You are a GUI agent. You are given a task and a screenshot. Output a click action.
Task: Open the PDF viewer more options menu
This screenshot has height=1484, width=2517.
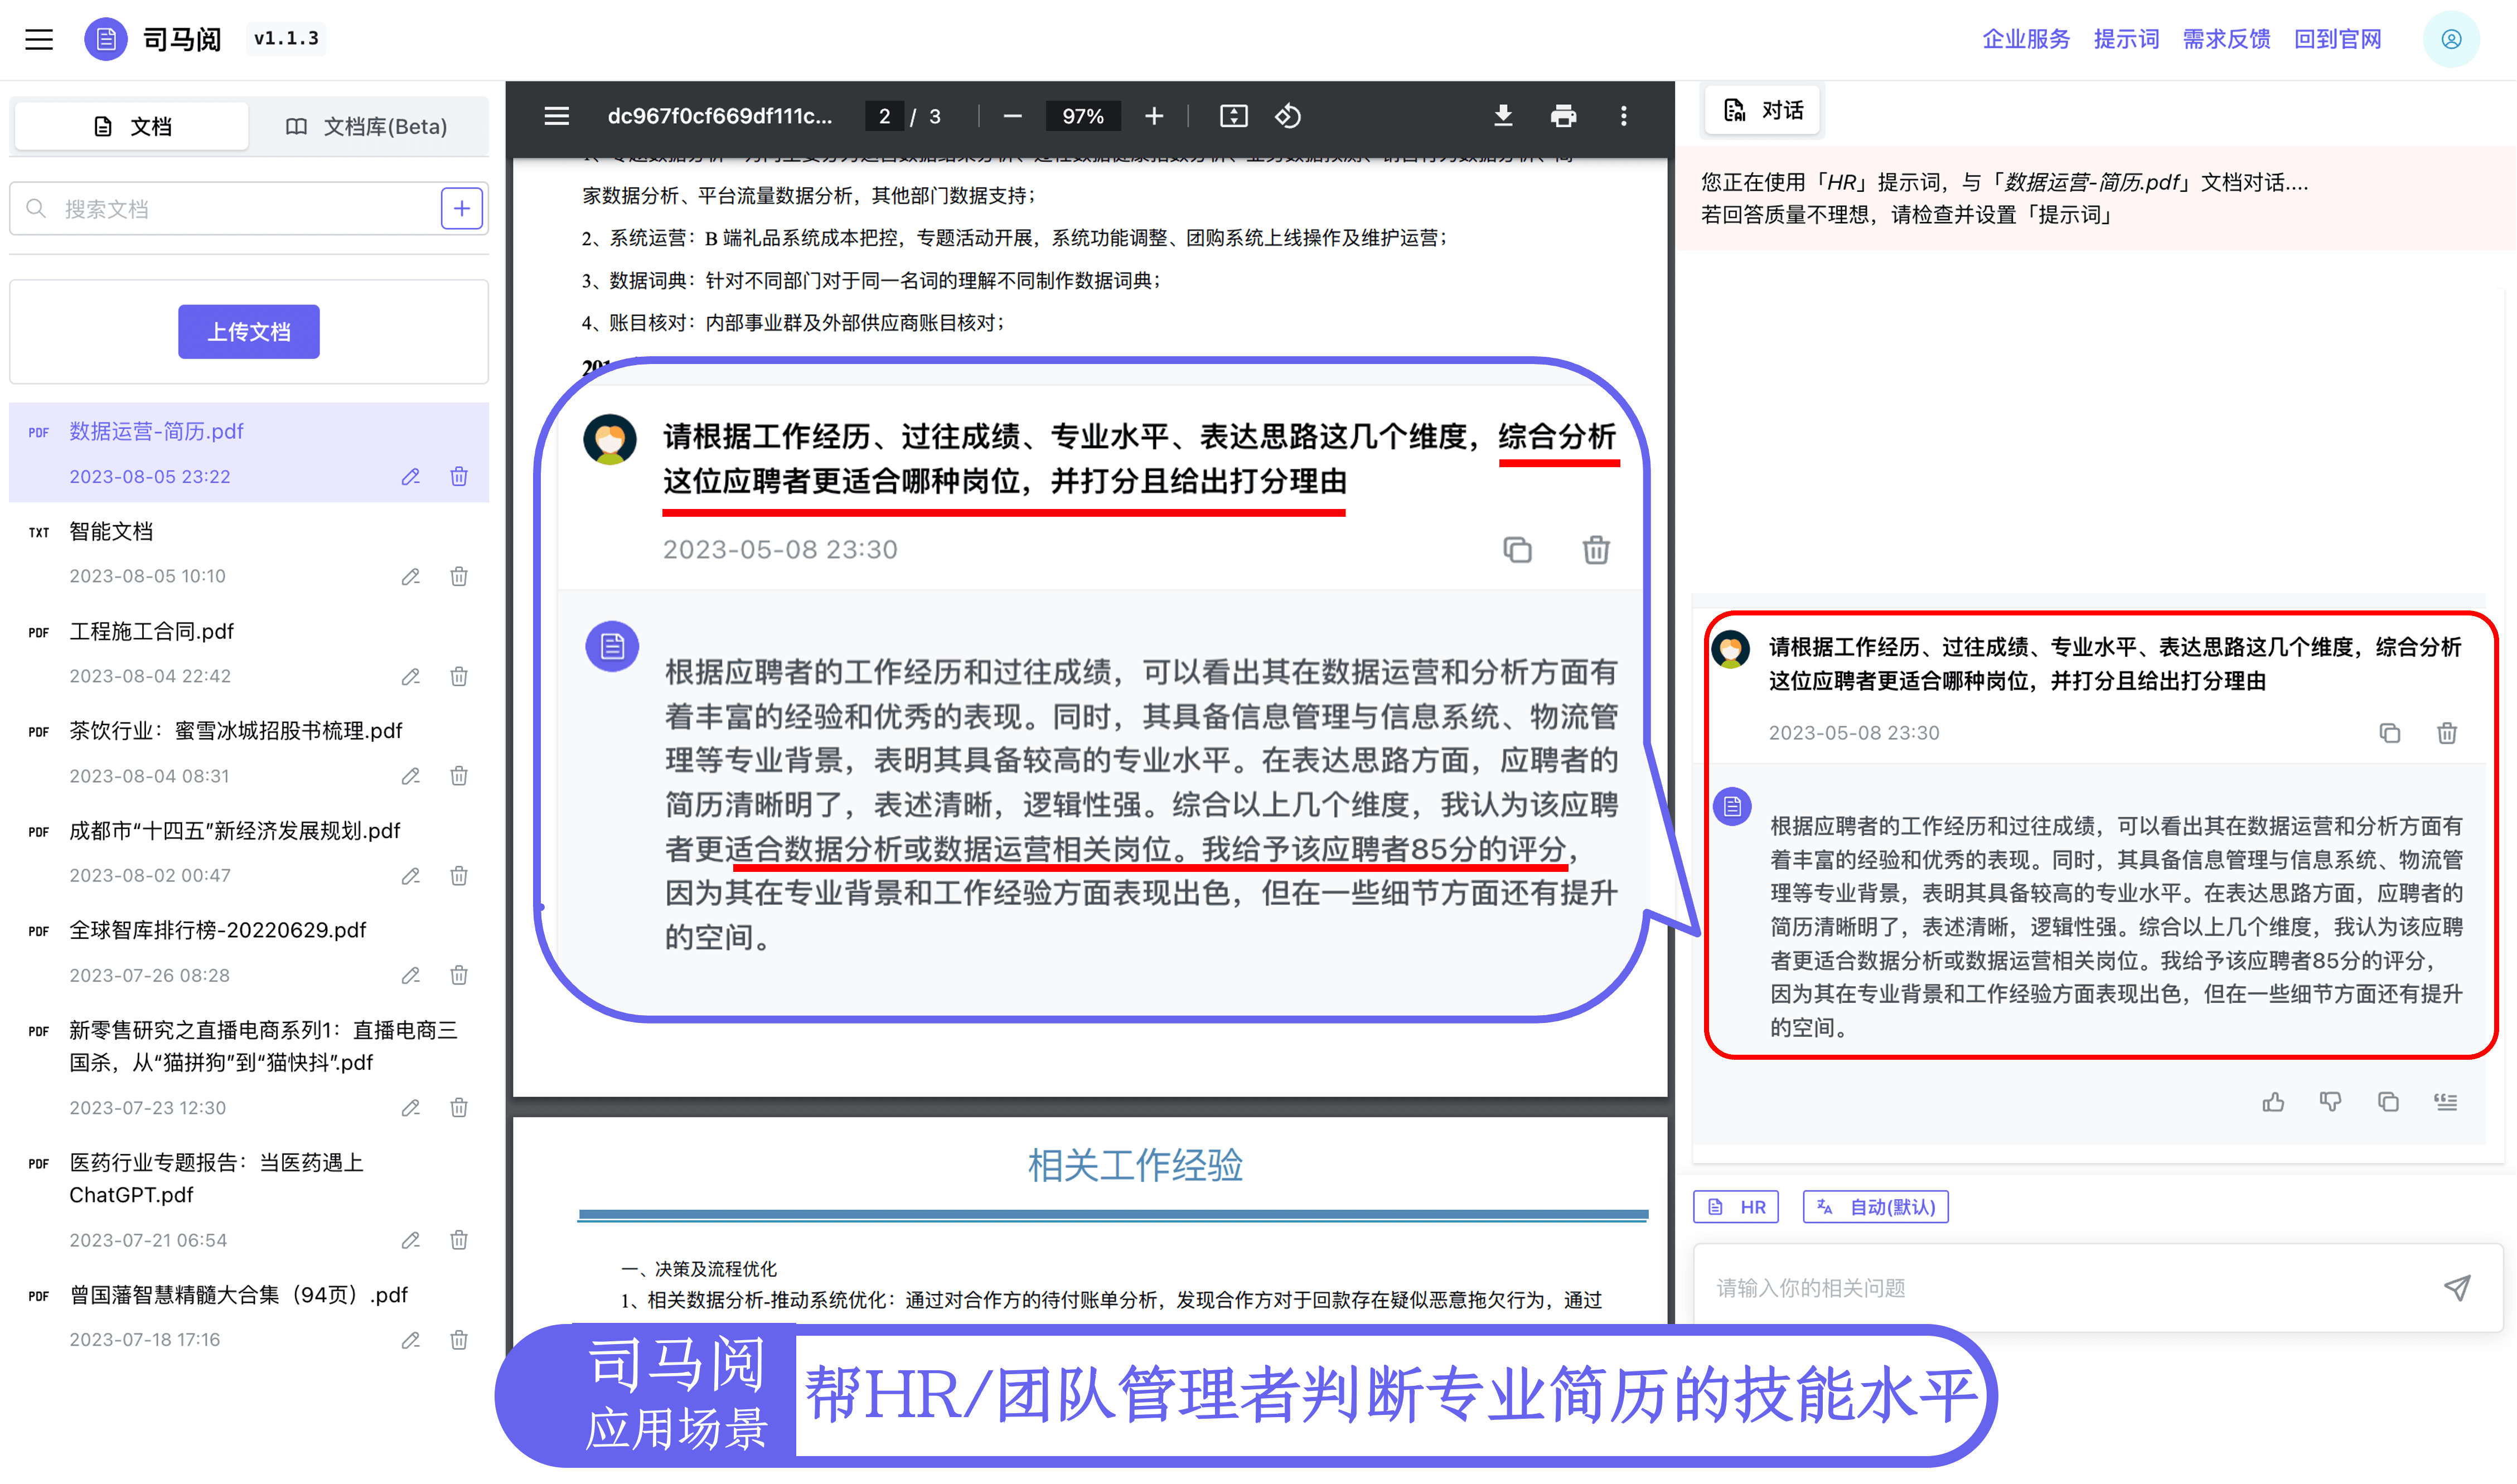1623,116
